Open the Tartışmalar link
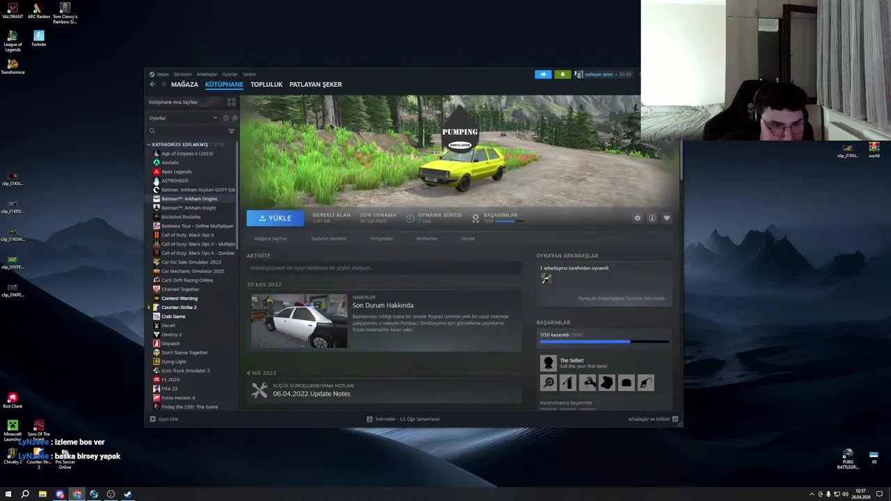 pyautogui.click(x=381, y=239)
